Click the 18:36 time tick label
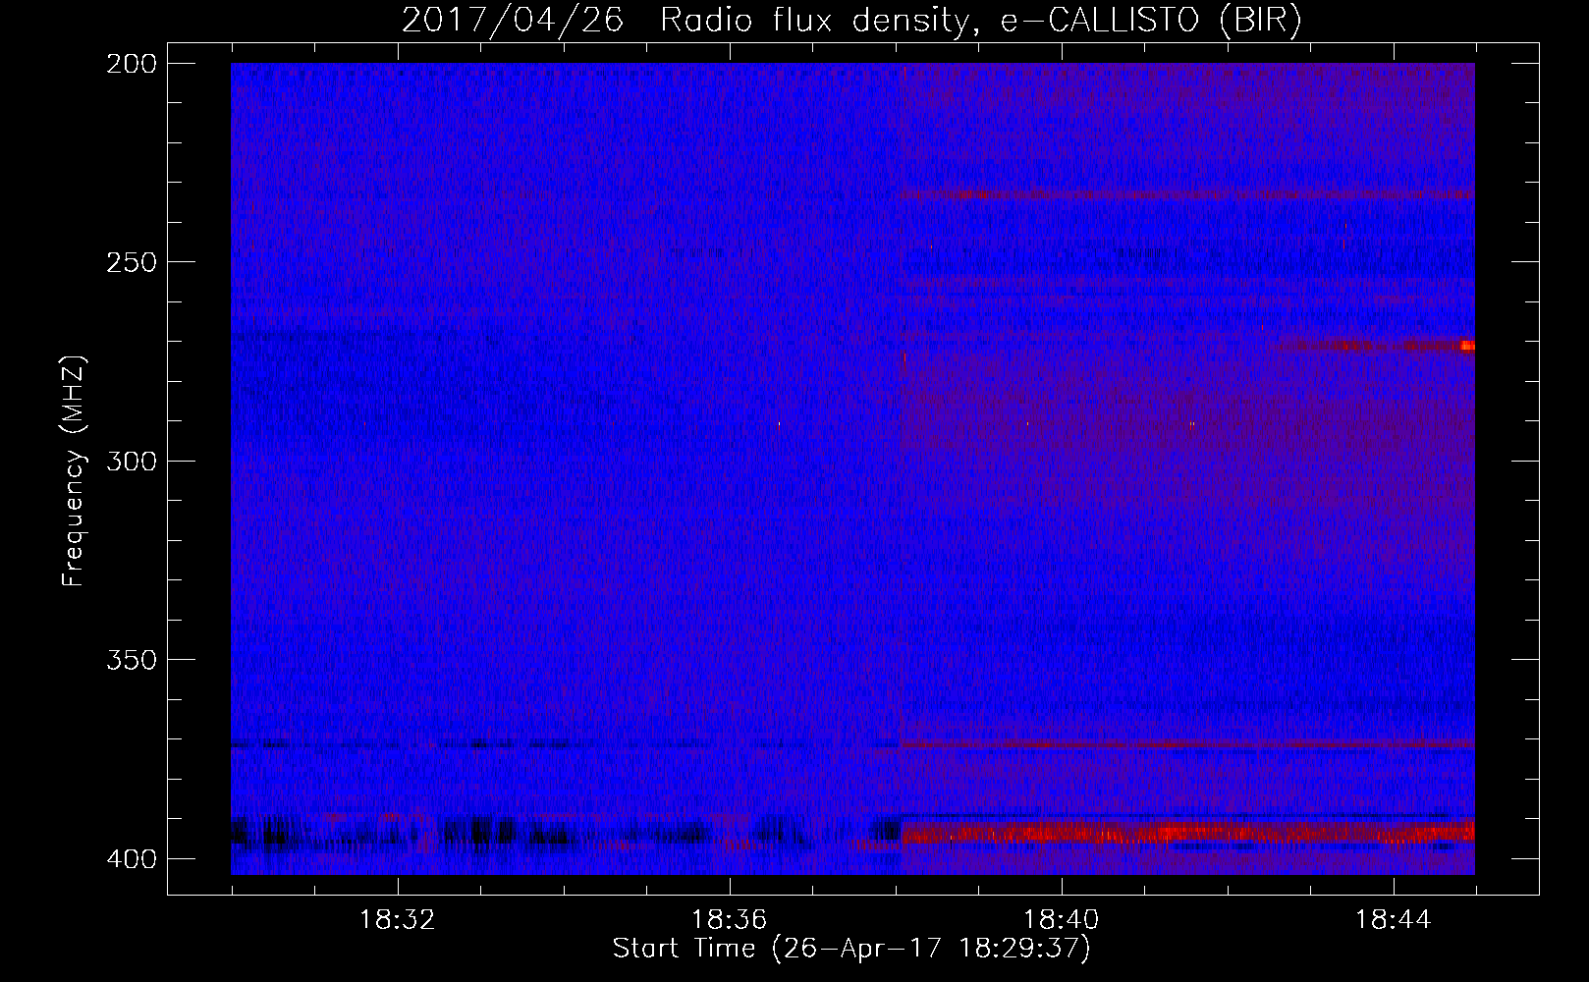This screenshot has width=1589, height=982. point(729,920)
